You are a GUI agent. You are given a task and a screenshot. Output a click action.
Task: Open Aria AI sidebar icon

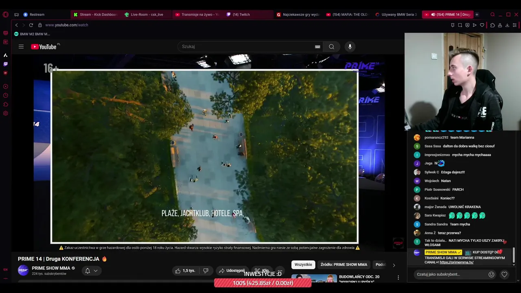(x=5, y=55)
